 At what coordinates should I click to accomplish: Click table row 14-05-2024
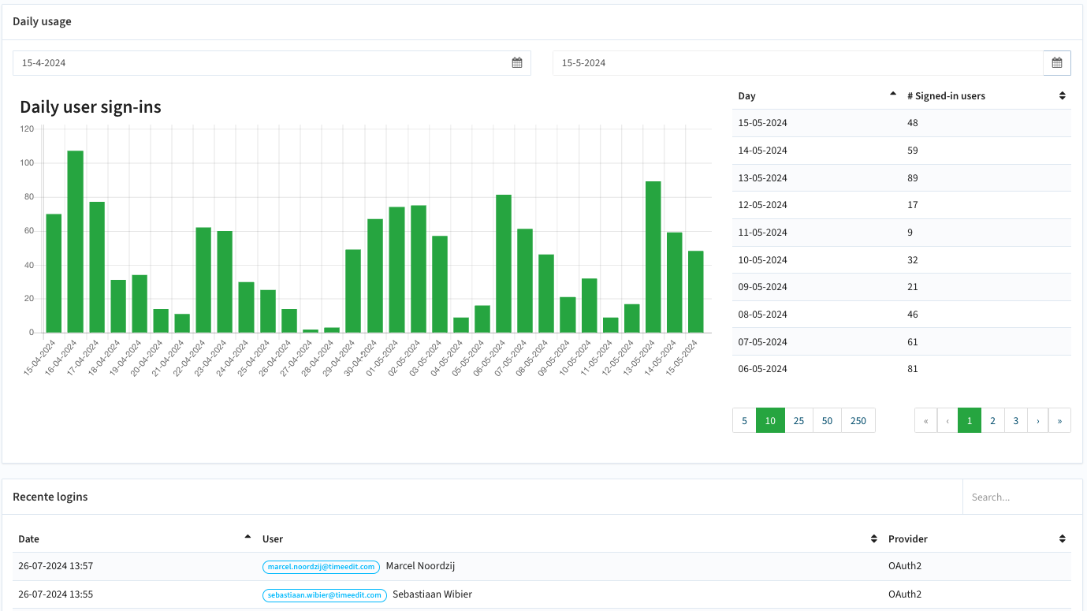pos(902,150)
